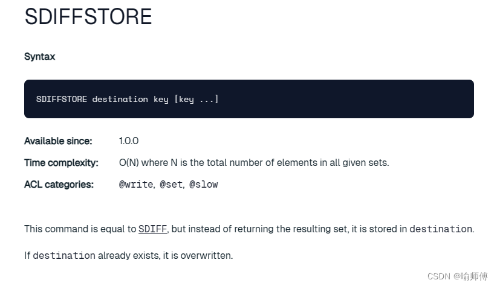The height and width of the screenshot is (286, 497).
Task: Click the ACL categories label
Action: [59, 184]
